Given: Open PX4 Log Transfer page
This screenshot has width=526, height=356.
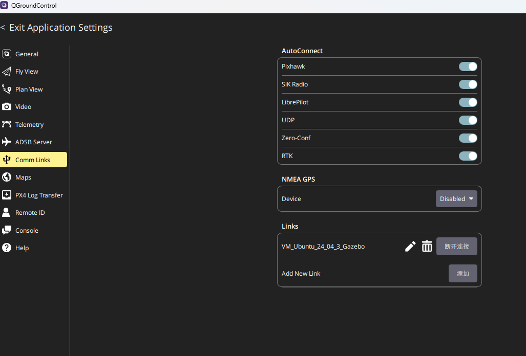Looking at the screenshot, I should point(33,195).
